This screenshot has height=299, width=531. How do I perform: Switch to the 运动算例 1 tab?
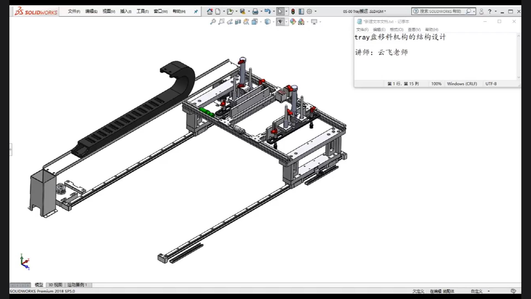(x=77, y=285)
